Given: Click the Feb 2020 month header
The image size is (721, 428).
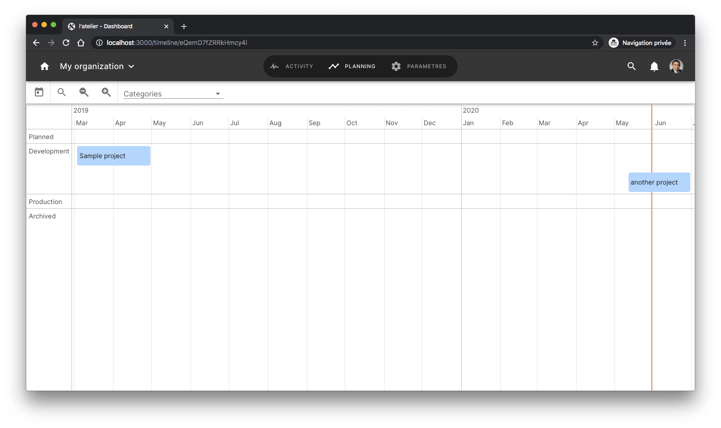Looking at the screenshot, I should [507, 123].
